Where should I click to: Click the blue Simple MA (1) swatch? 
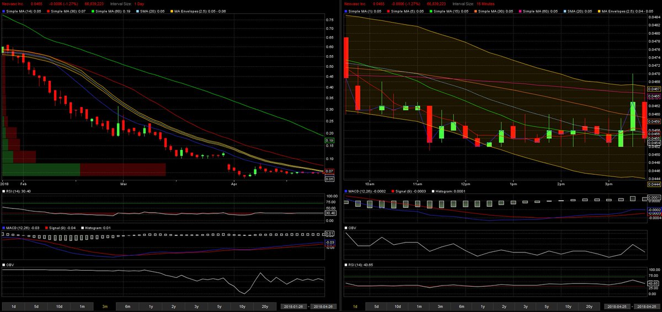pyautogui.click(x=345, y=11)
